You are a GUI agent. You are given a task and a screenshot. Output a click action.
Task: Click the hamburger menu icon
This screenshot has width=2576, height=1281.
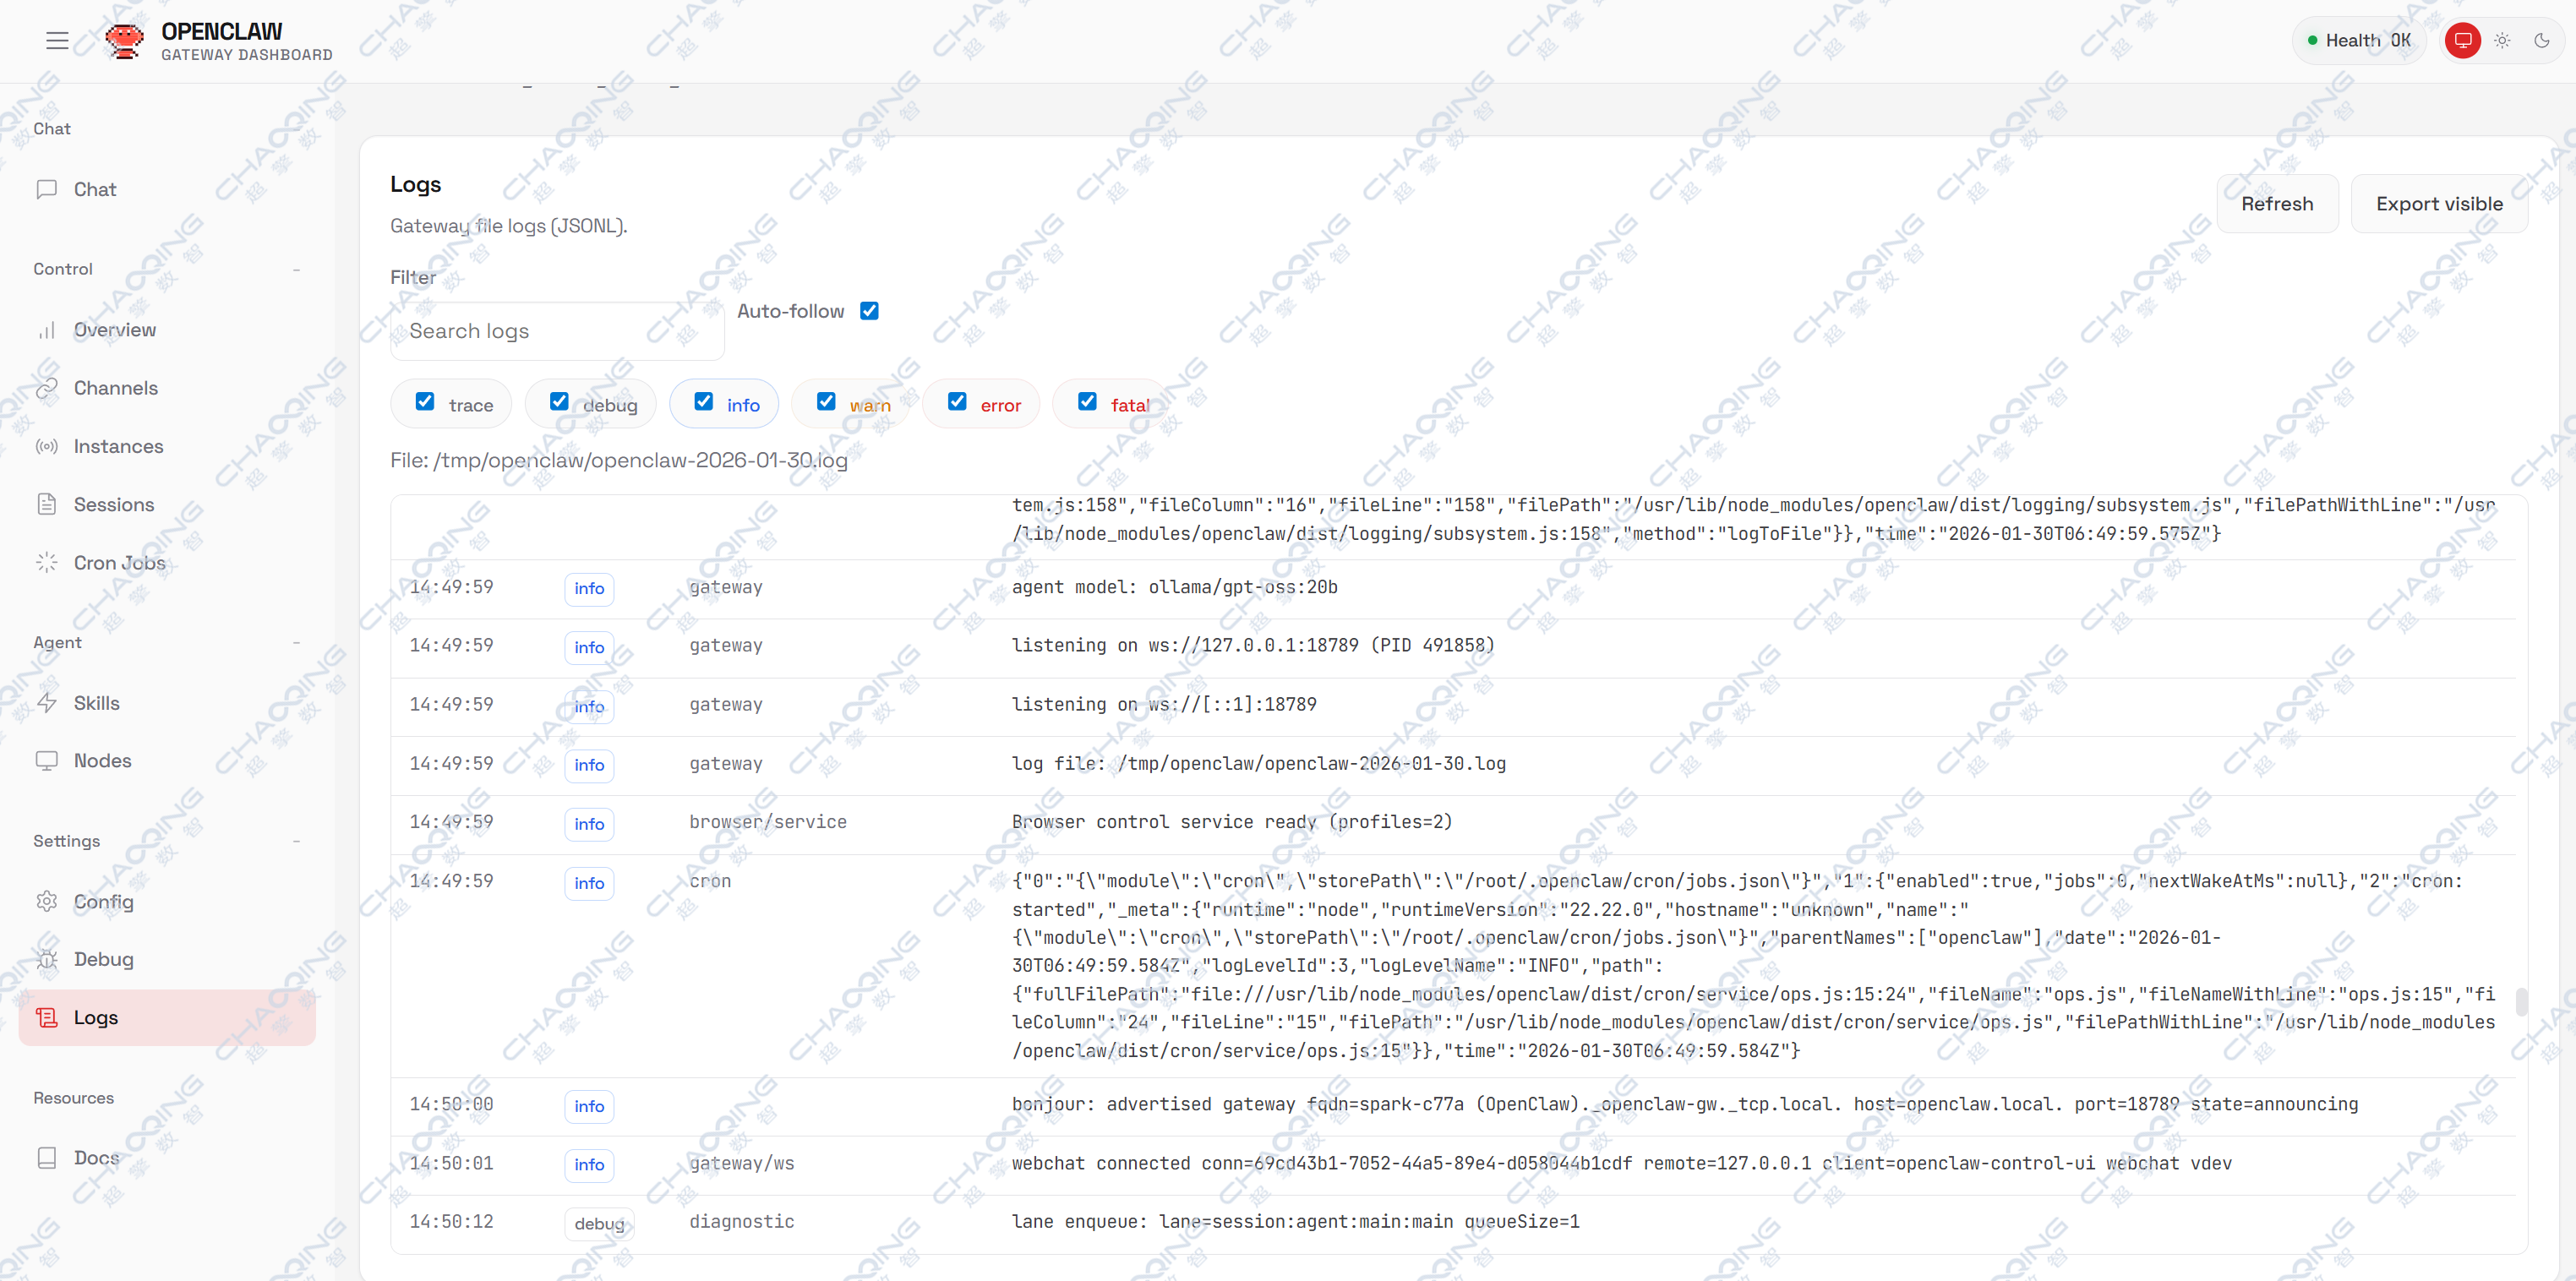pos(57,41)
